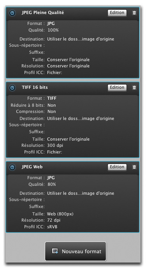
Task: Click the Nouveau format button
Action: click(x=76, y=251)
